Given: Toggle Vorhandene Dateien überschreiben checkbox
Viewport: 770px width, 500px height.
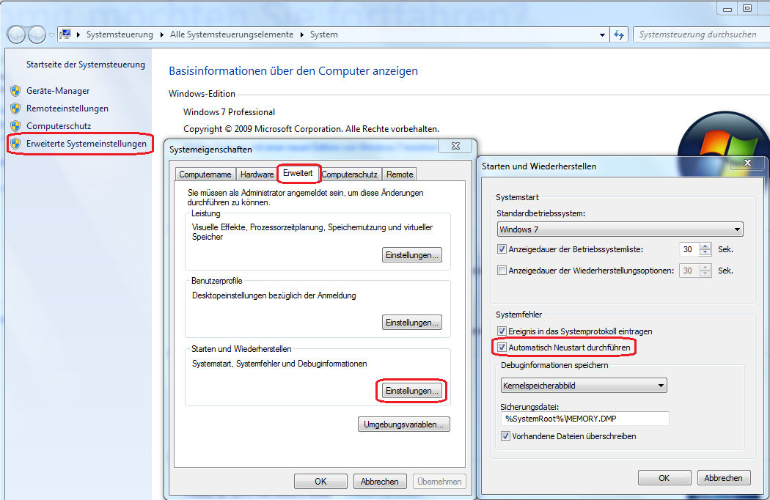Looking at the screenshot, I should click(x=505, y=435).
